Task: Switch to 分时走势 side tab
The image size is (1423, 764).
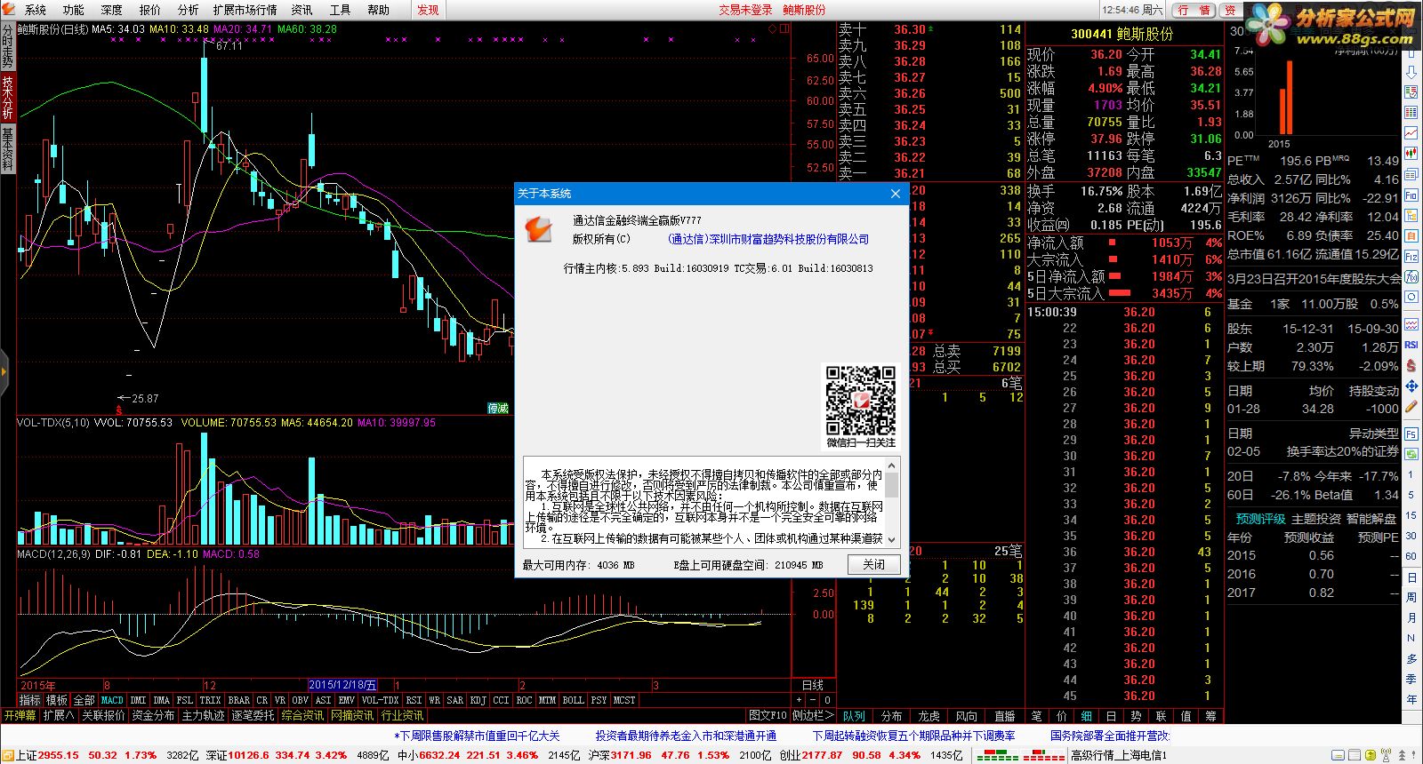Action: click(x=7, y=46)
